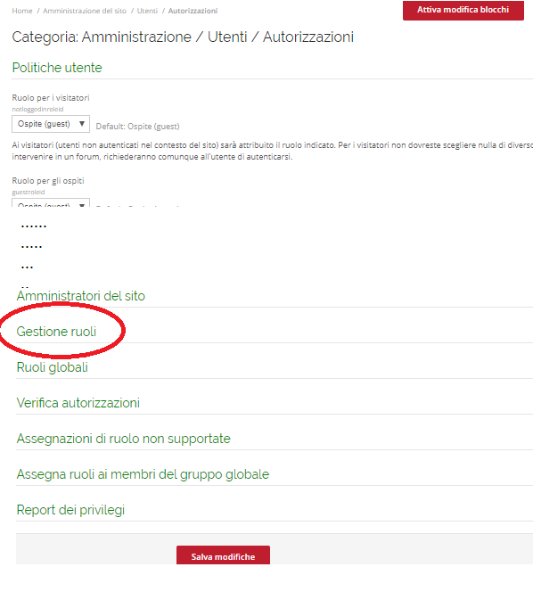The image size is (533, 600).
Task: Click the Default: Ospite (guest) text
Action: point(138,127)
